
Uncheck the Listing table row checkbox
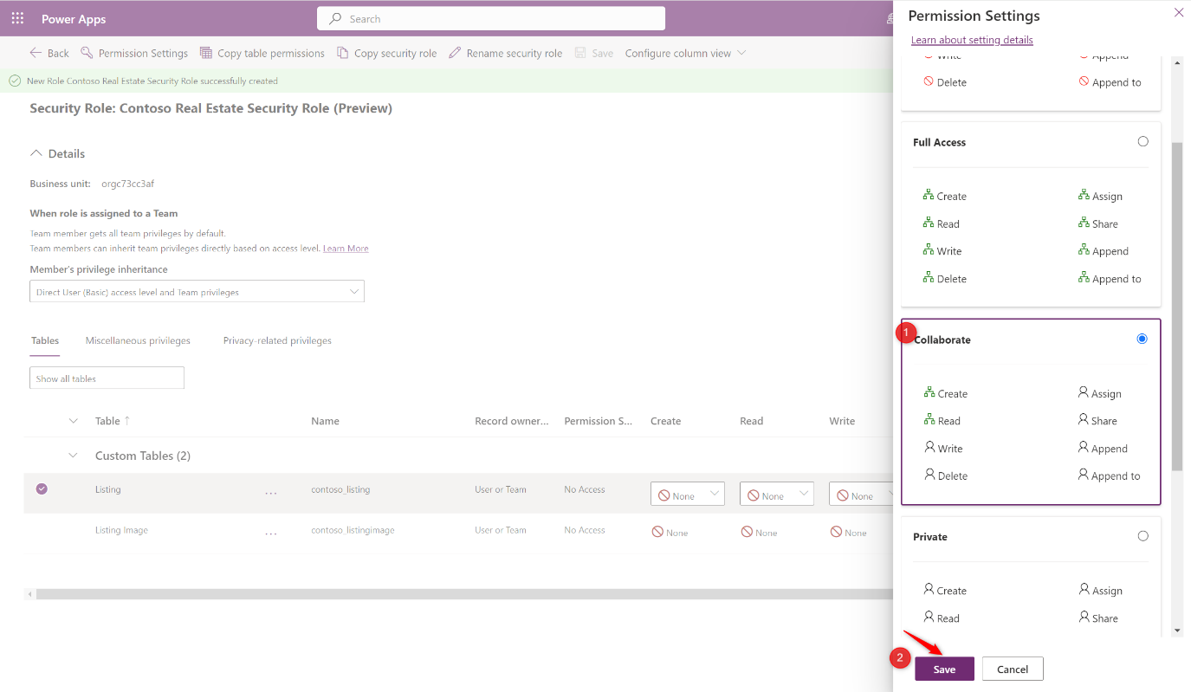tap(42, 488)
